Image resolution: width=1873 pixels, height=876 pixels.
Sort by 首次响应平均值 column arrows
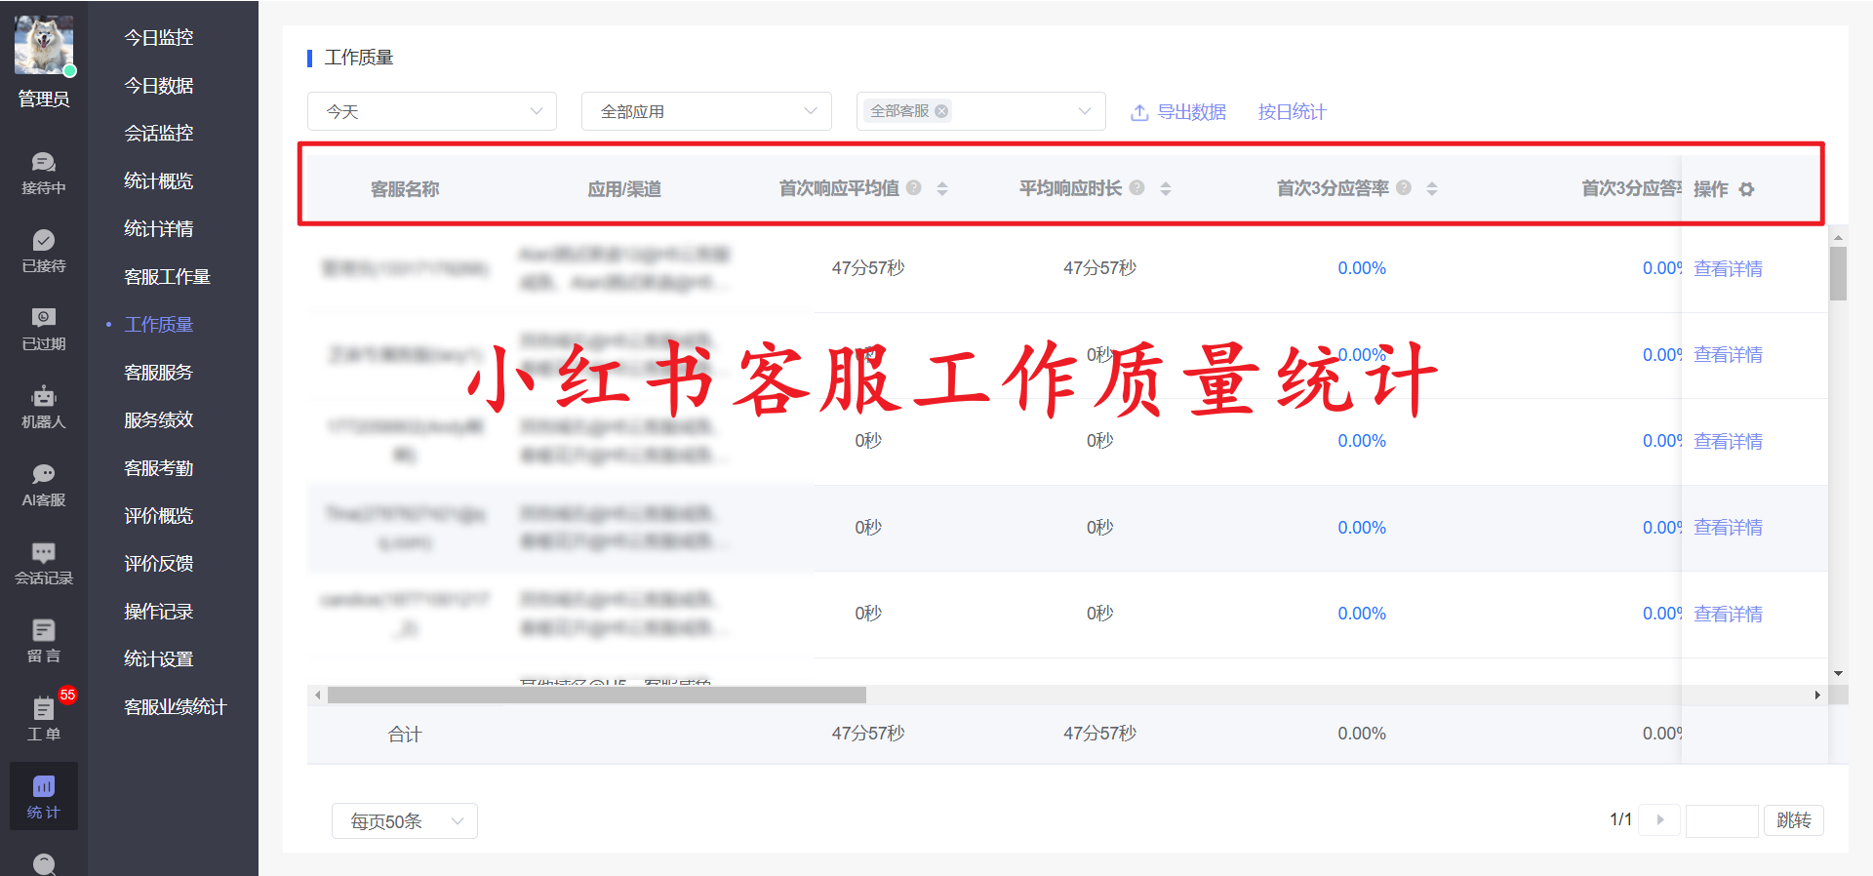[942, 188]
